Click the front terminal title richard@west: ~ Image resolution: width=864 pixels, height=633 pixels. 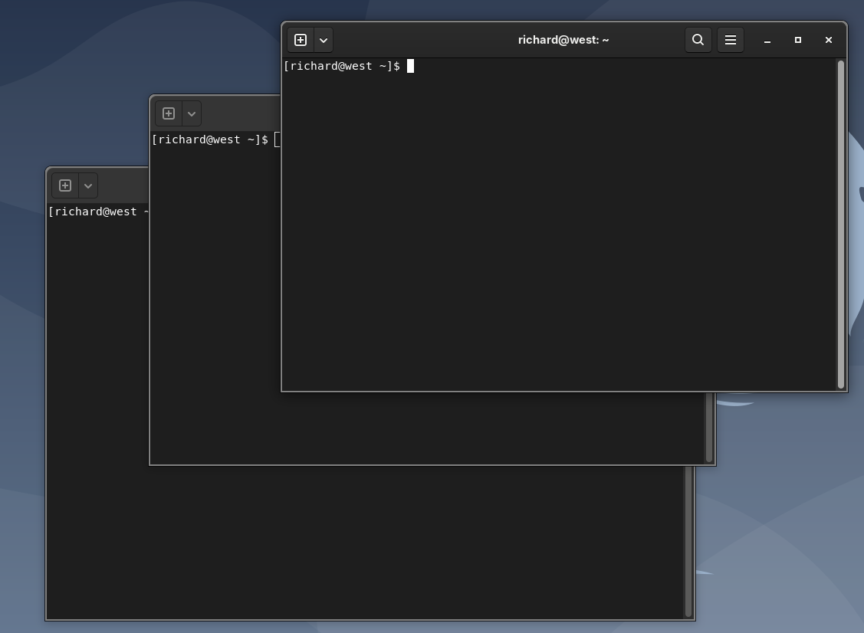(563, 40)
